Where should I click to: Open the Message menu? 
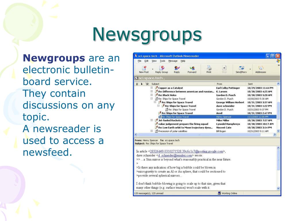coord(173,61)
